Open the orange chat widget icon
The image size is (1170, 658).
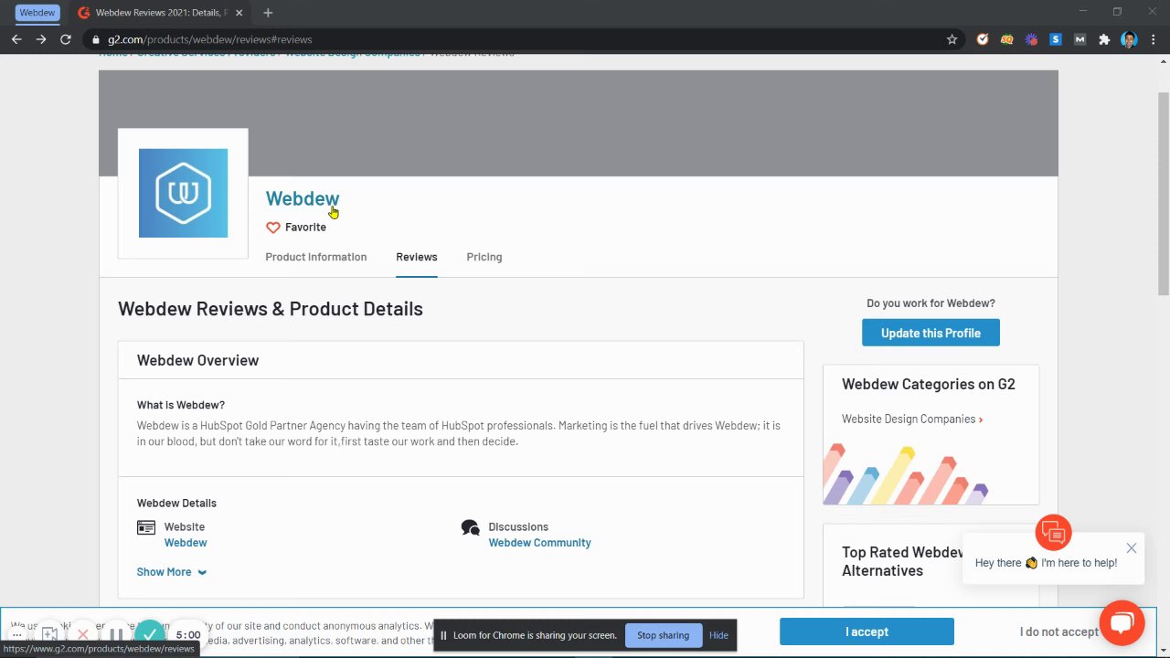[x=1053, y=532]
